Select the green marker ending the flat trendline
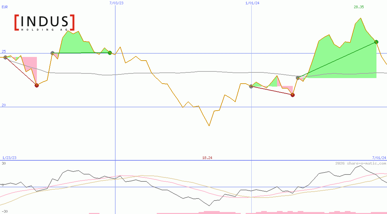The height and width of the screenshot is (214, 387). coord(110,52)
